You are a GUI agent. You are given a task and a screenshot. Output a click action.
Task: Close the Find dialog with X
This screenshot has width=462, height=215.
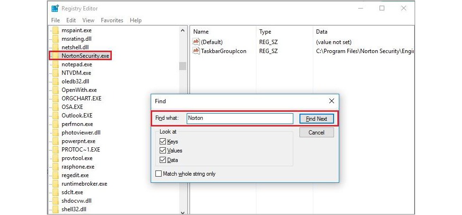point(332,101)
